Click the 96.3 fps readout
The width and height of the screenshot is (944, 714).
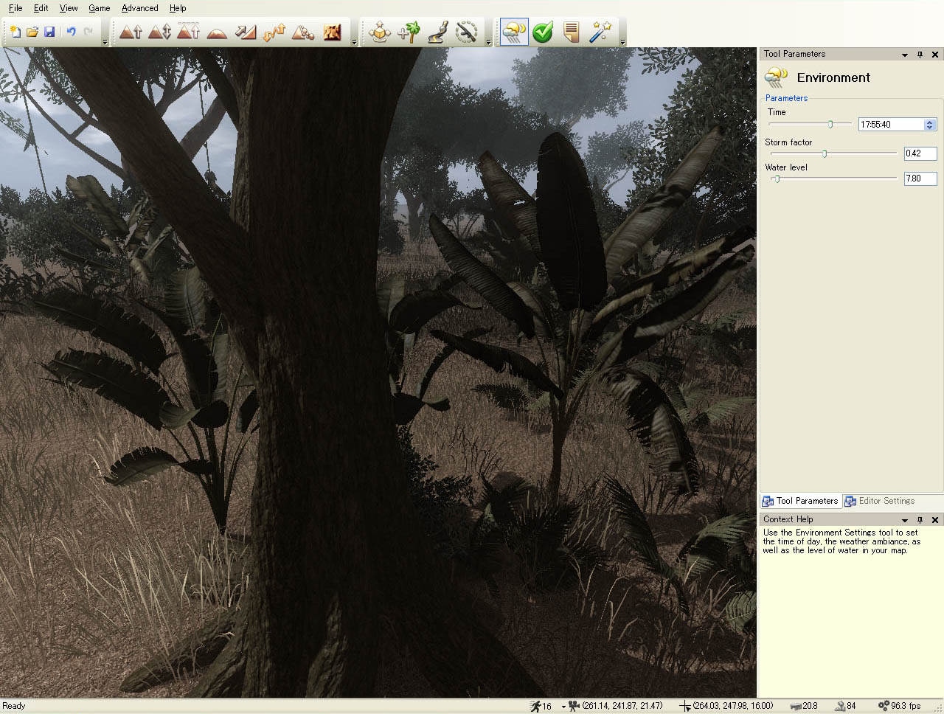pos(906,706)
